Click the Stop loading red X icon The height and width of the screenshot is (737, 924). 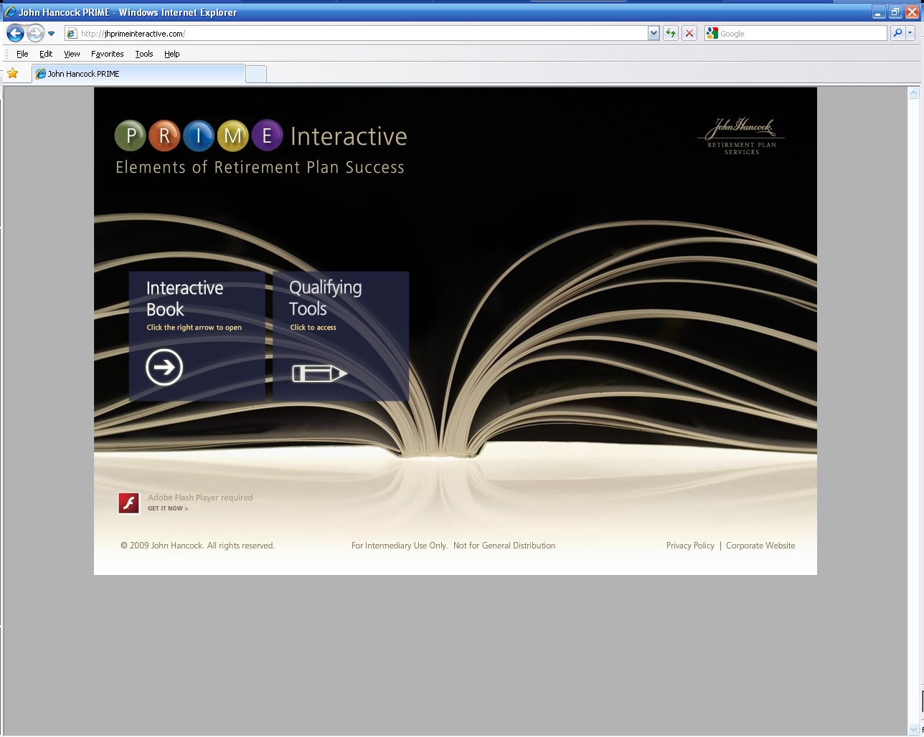pyautogui.click(x=689, y=33)
